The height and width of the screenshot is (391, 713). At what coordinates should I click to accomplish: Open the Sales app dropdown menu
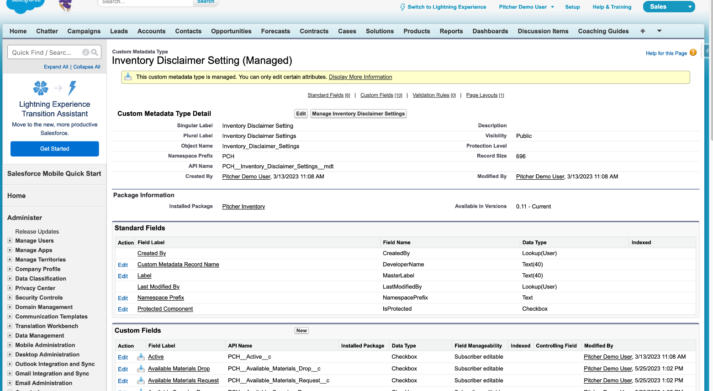[x=690, y=7]
